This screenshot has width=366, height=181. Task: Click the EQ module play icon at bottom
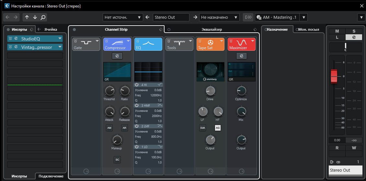(x=148, y=171)
